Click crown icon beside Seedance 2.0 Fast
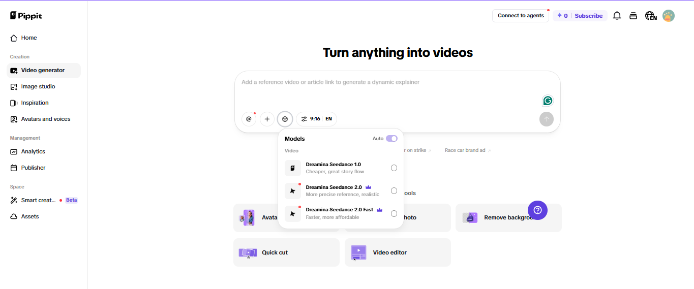Viewport: 694px width, 289px height. (x=379, y=209)
